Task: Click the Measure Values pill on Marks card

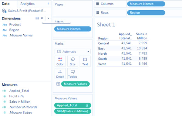Action: pyautogui.click(x=76, y=84)
